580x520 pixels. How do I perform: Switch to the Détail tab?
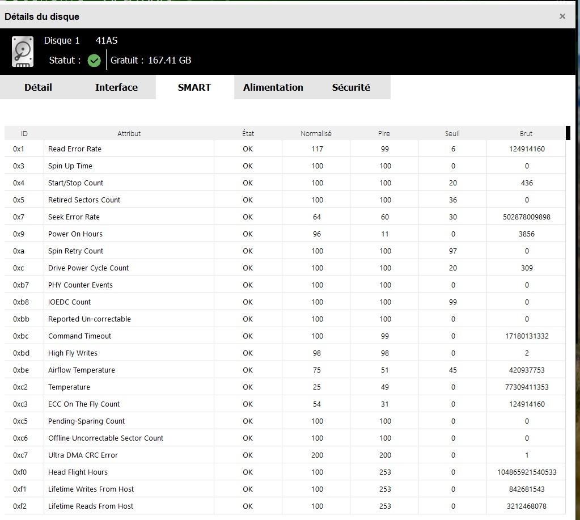click(x=38, y=87)
